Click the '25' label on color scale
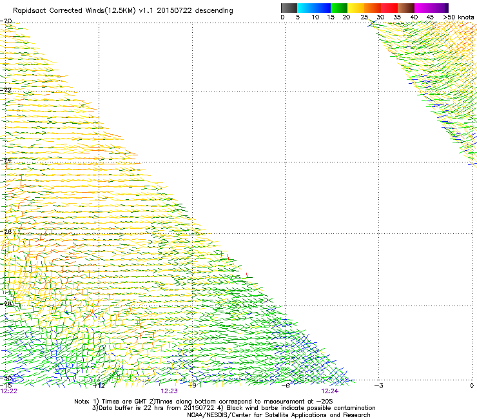This screenshot has width=477, height=419. click(x=364, y=17)
